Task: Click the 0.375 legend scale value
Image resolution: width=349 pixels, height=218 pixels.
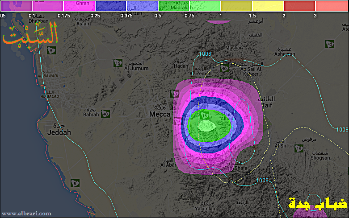Action: coord(126,16)
